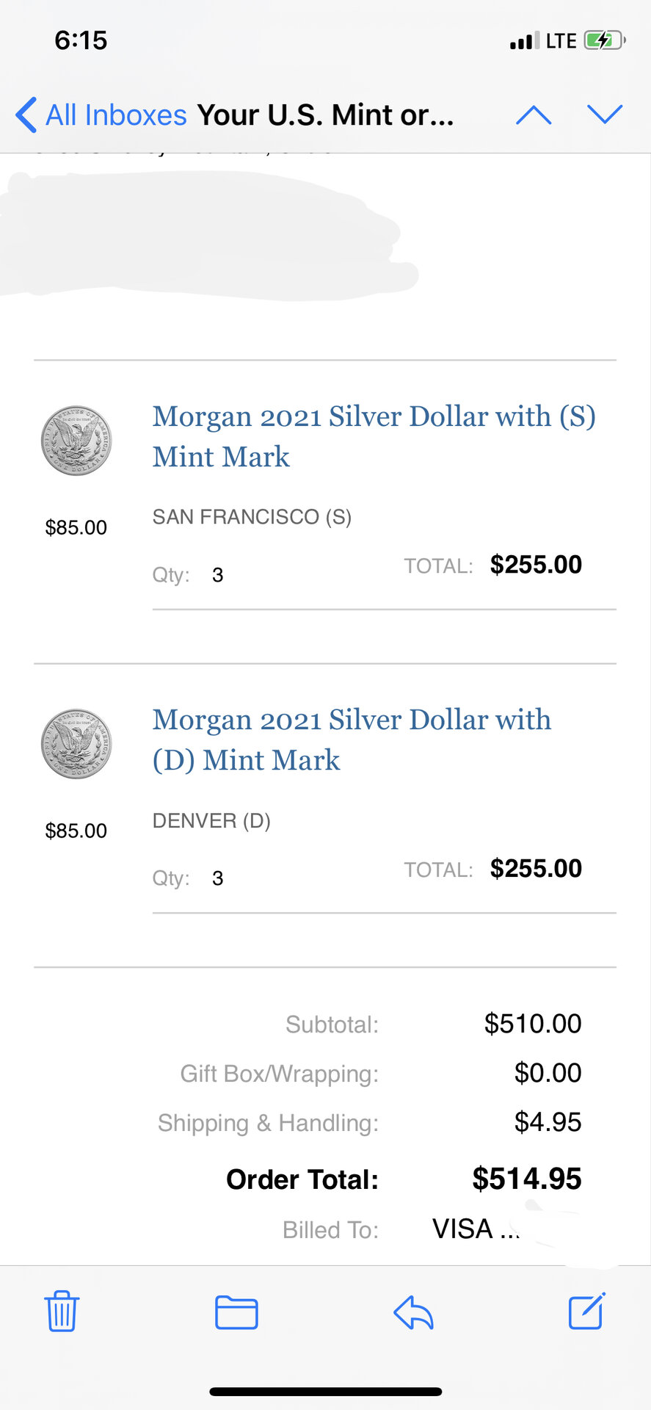Tap the email subject title

[x=325, y=115]
